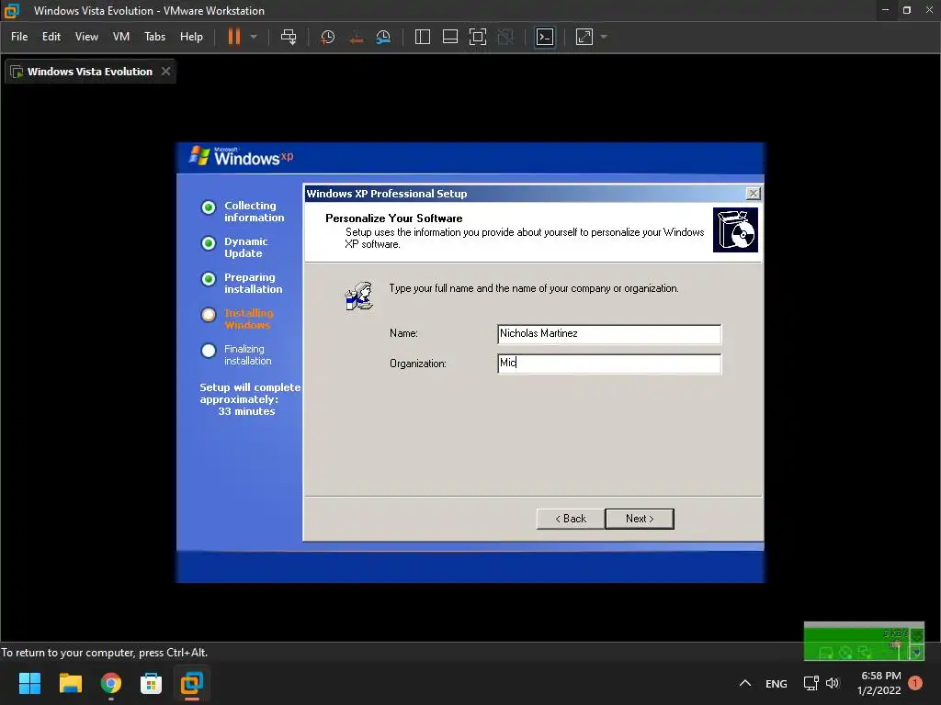Click the status bar Ctrl+Alt hint text
Viewport: 941px width, 705px height.
coord(105,653)
